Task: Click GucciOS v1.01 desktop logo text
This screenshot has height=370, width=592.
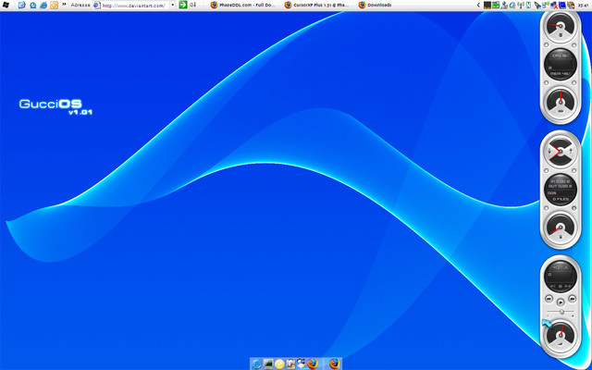Action: pyautogui.click(x=55, y=106)
